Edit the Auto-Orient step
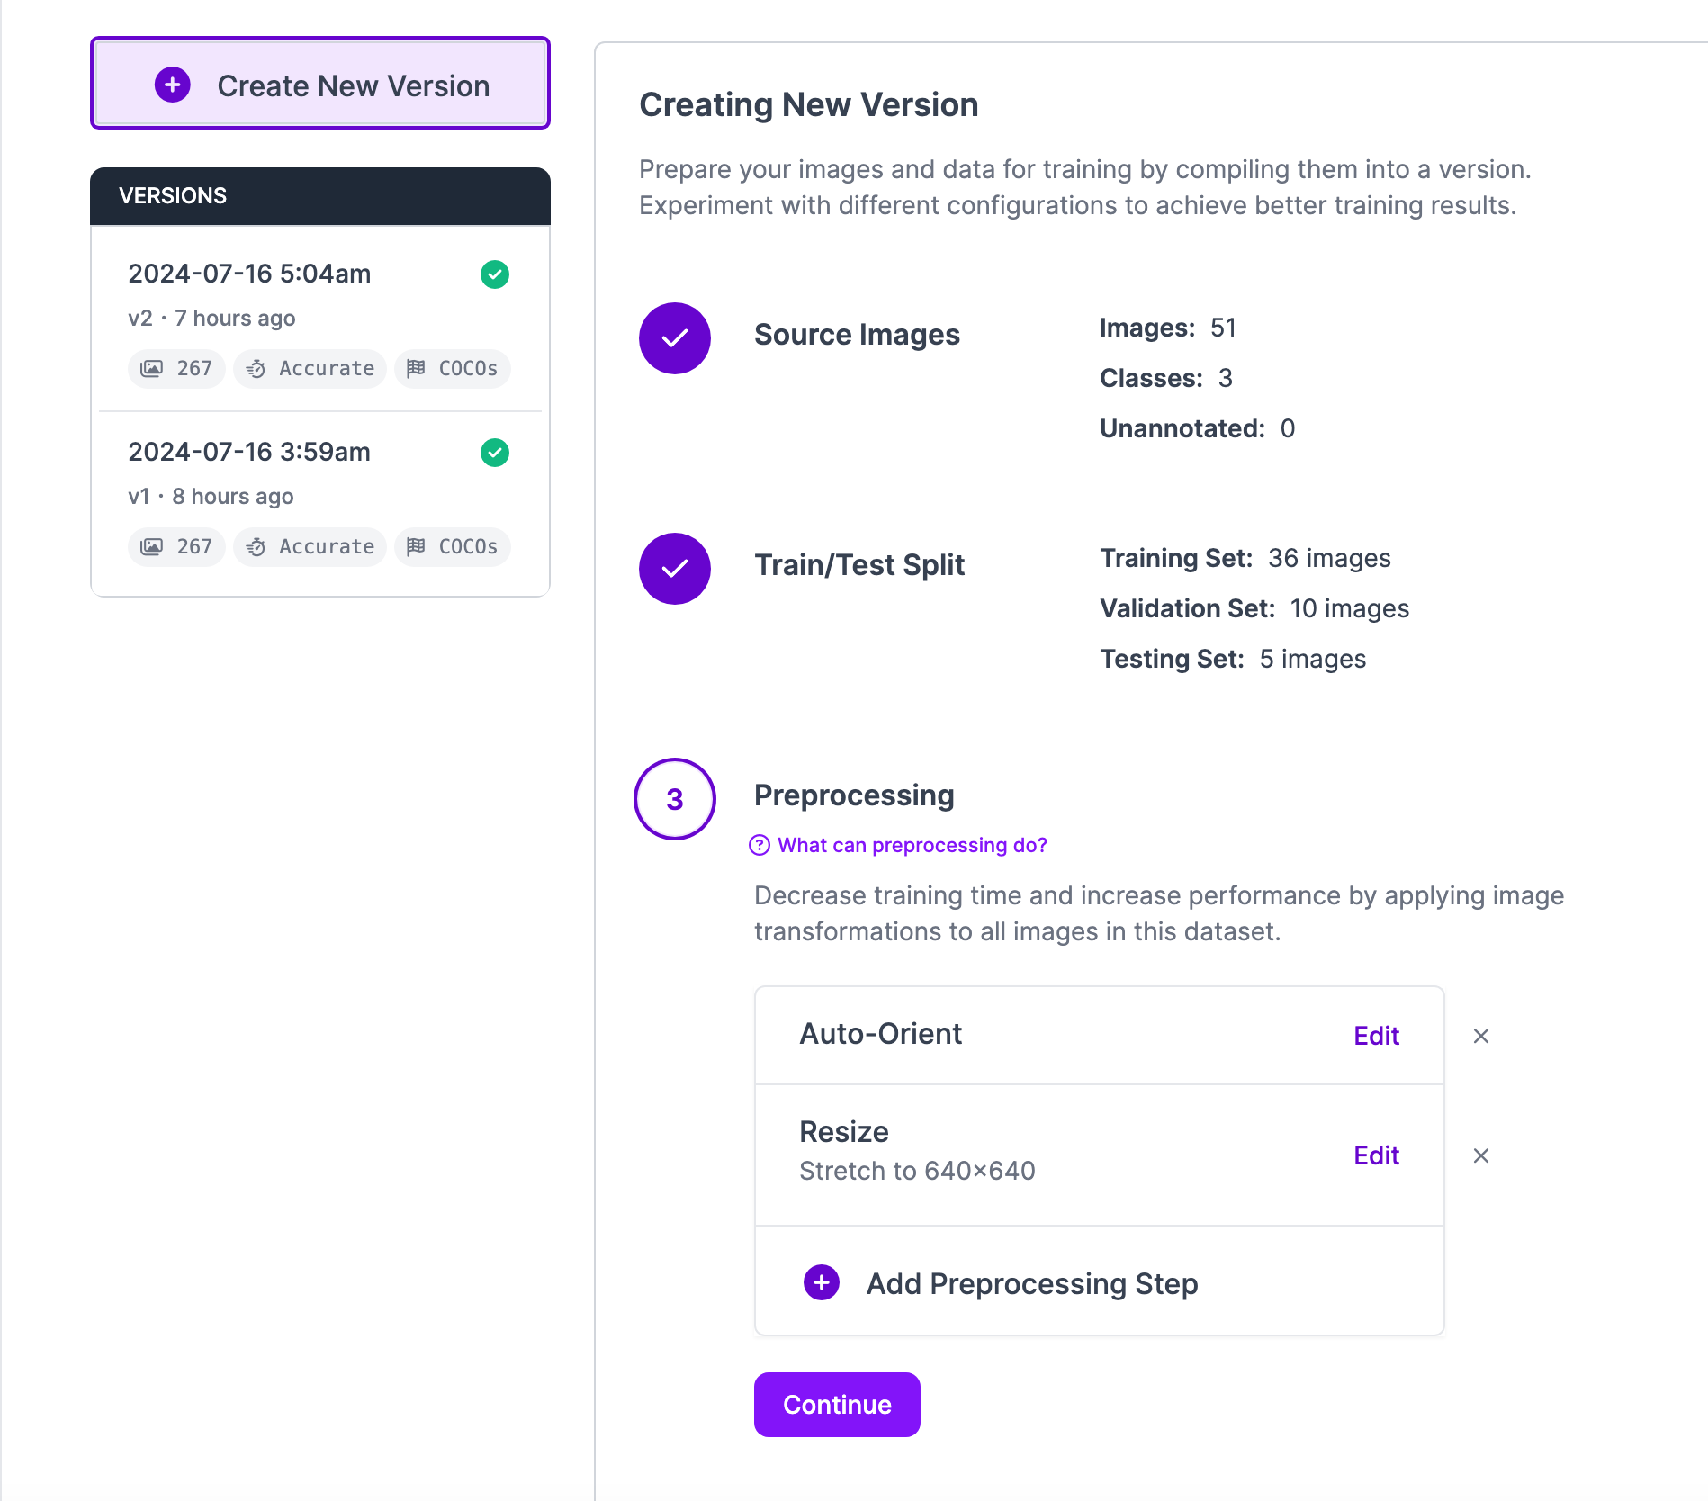 tap(1376, 1036)
